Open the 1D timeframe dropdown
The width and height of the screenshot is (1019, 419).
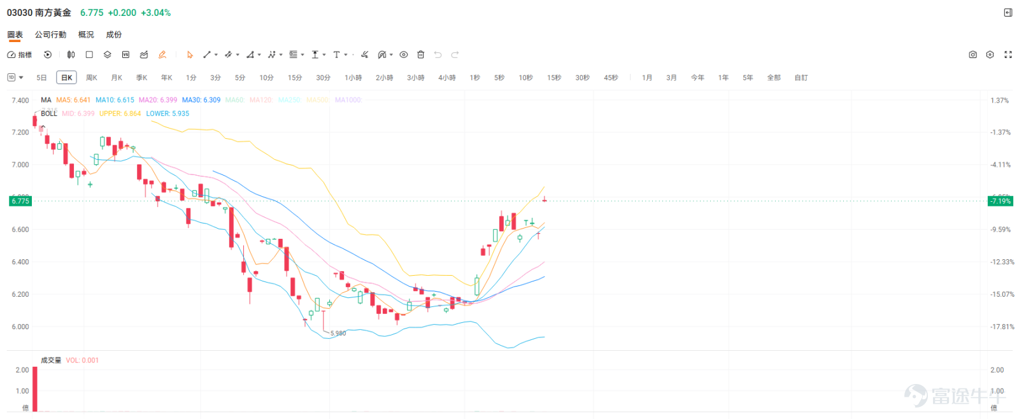pos(15,78)
